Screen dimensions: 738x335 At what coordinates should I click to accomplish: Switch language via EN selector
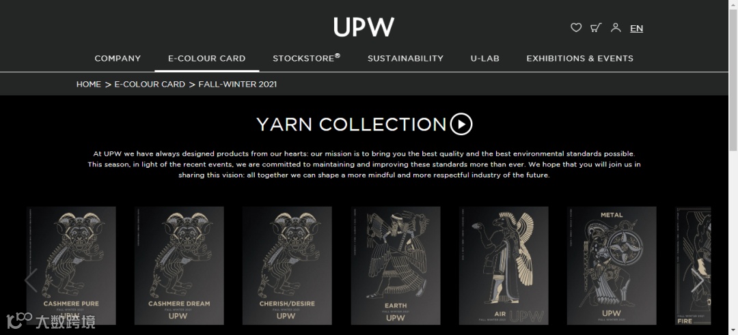[x=636, y=28]
